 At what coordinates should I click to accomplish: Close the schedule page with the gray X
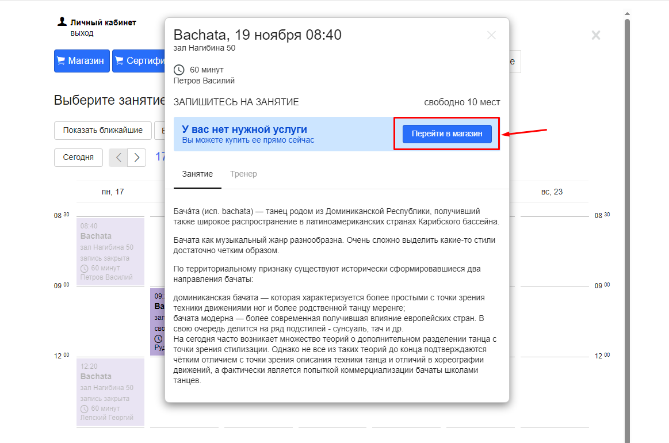pyautogui.click(x=596, y=35)
